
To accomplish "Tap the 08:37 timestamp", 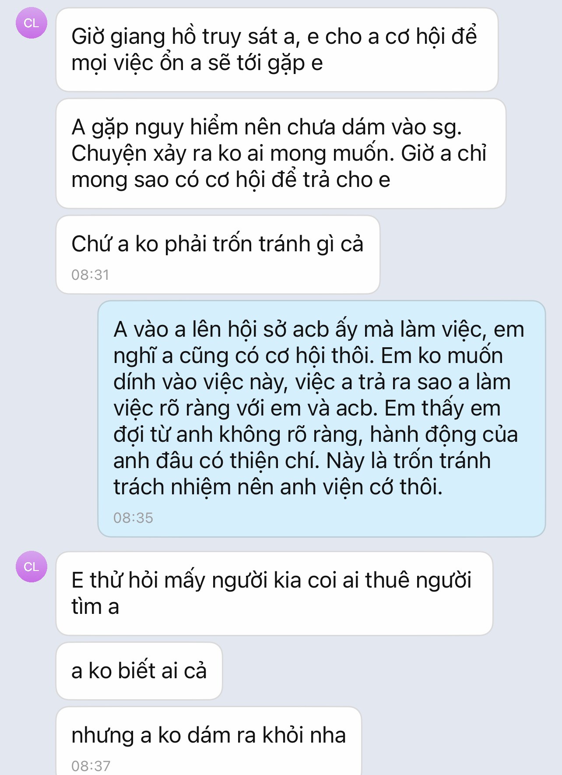I will (91, 766).
